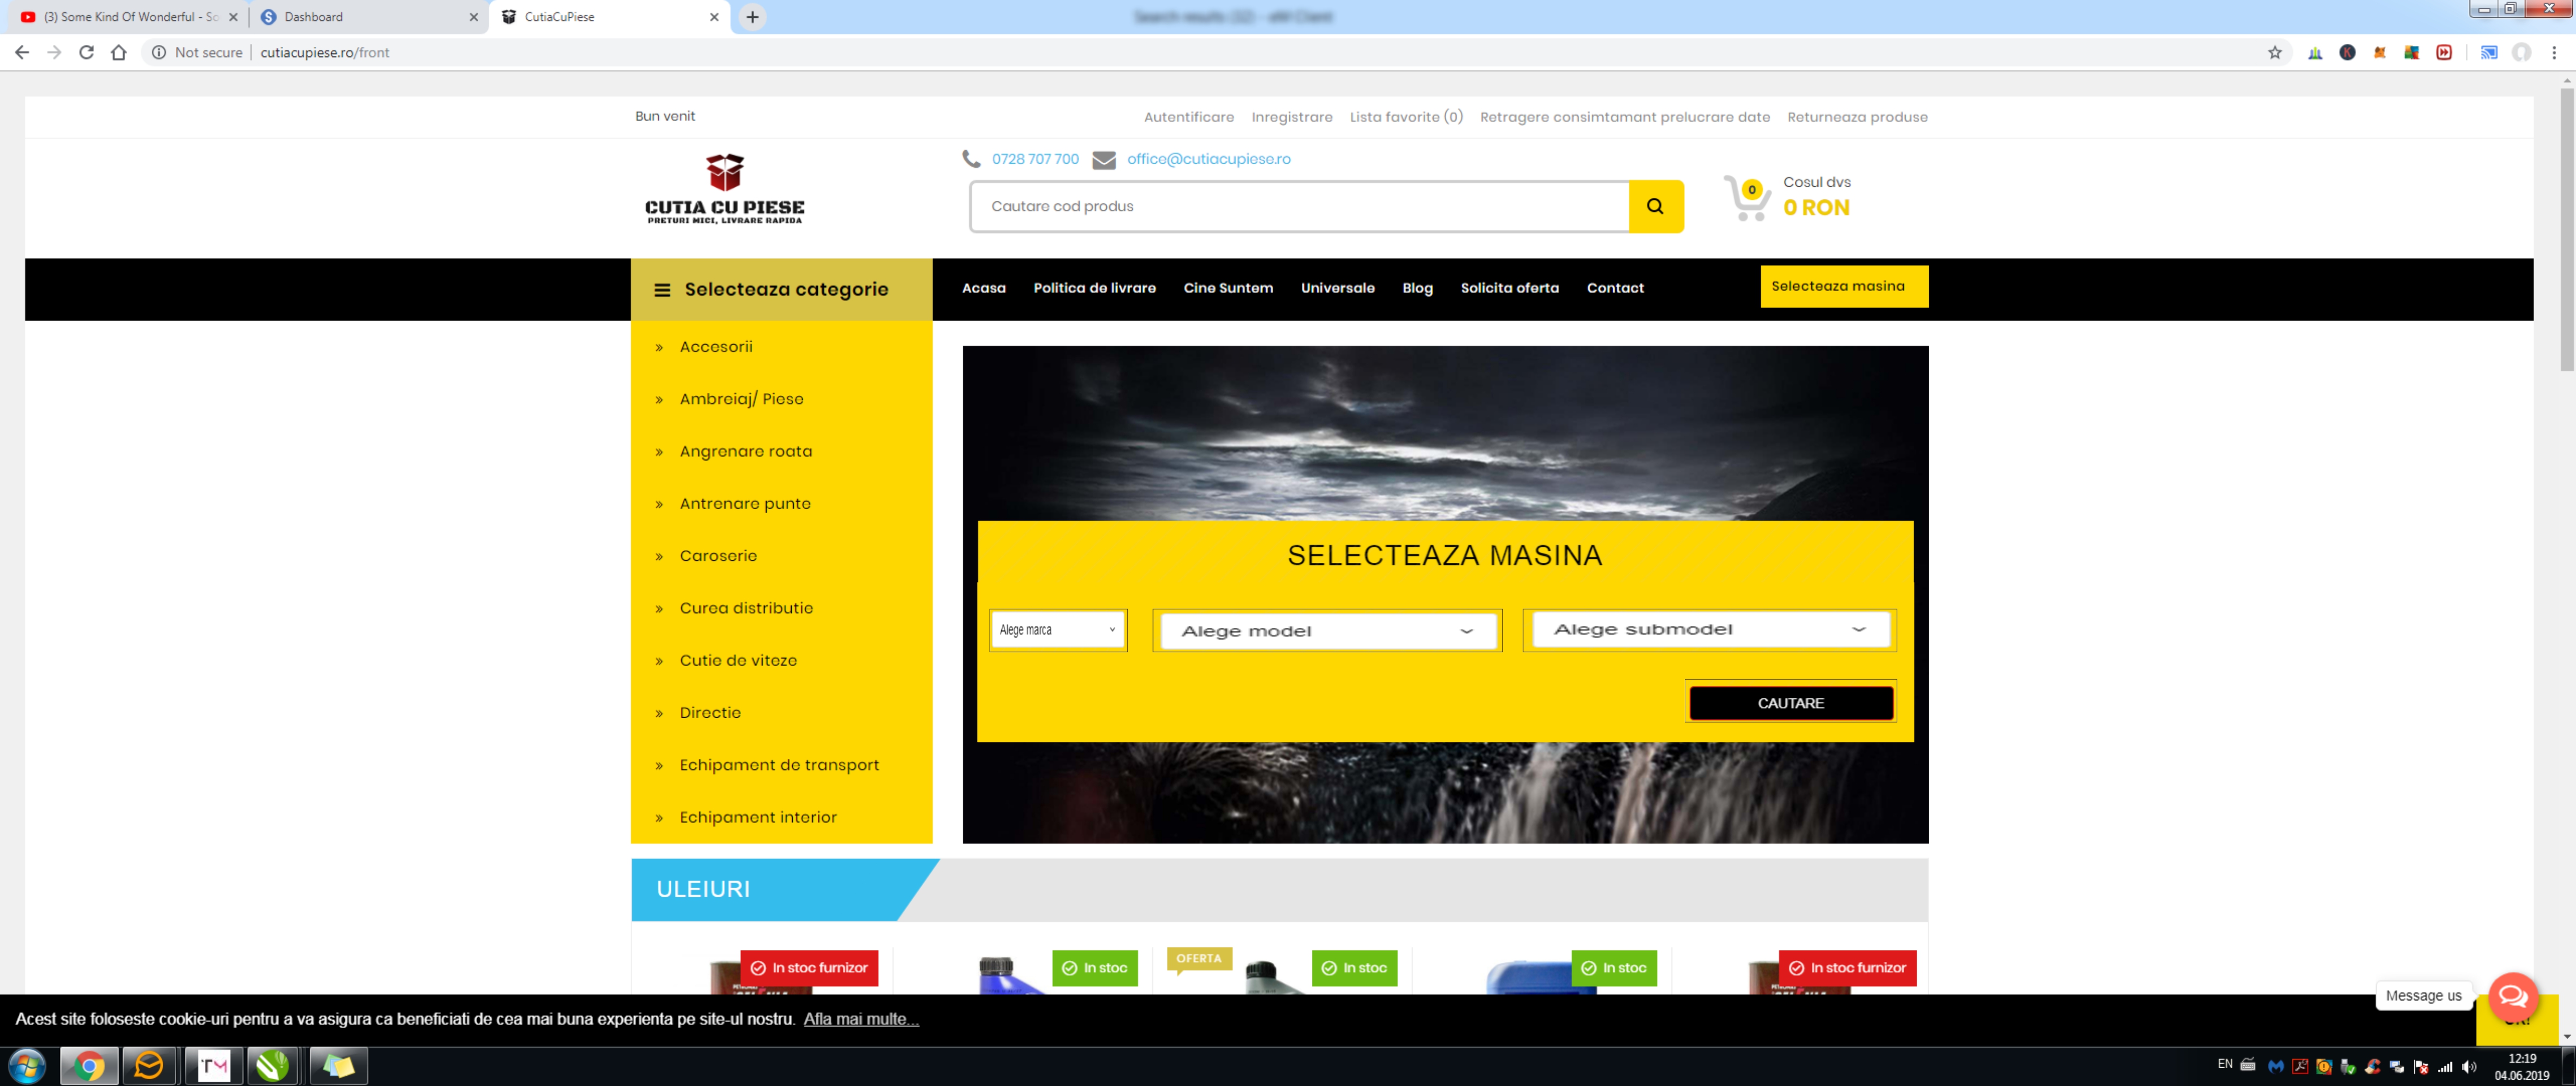Image resolution: width=2576 pixels, height=1086 pixels.
Task: Click the Cautare cod produs search field
Action: coord(1299,207)
